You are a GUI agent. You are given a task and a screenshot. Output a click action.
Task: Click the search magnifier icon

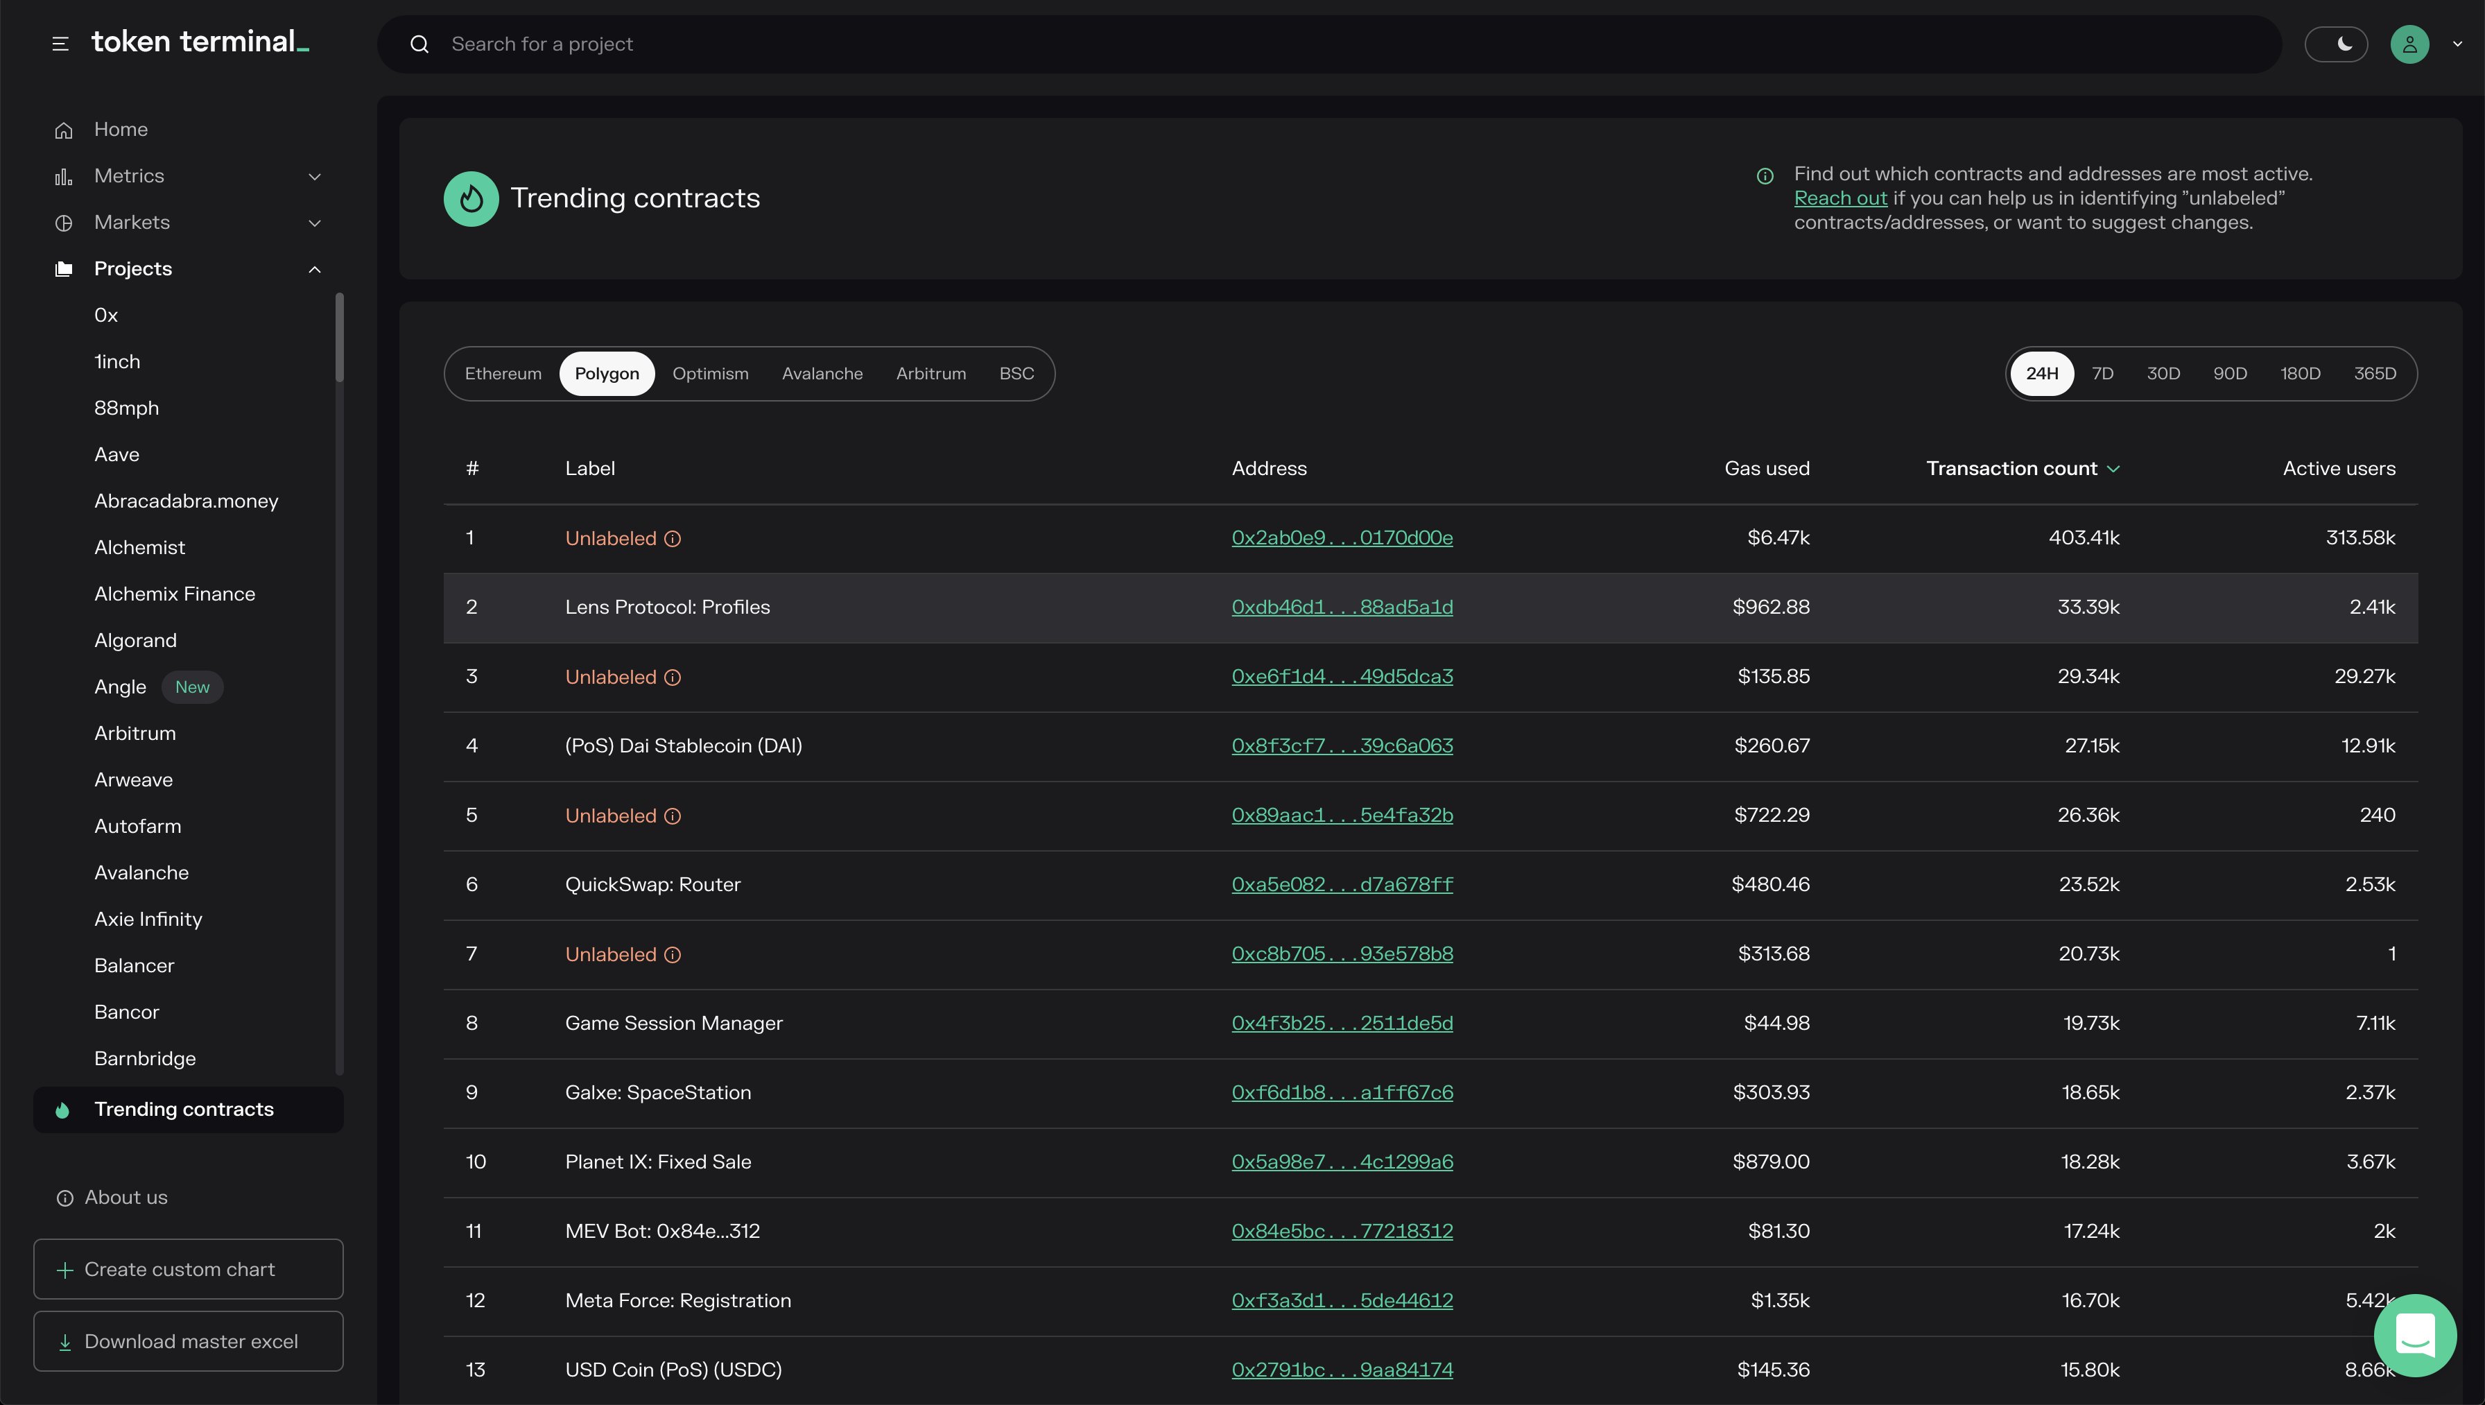pos(419,44)
